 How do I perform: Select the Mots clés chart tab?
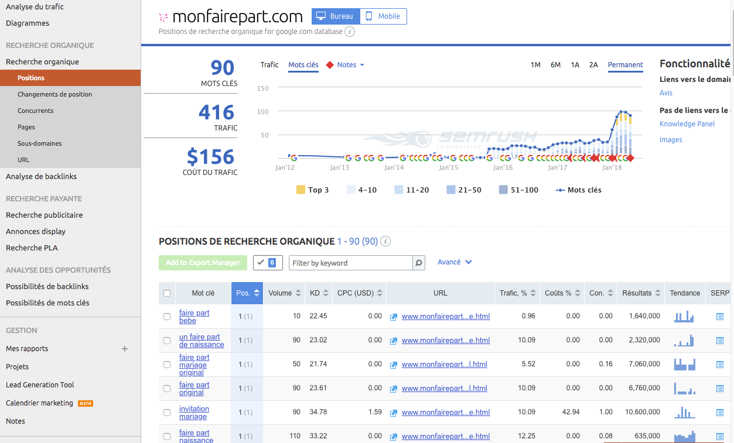click(303, 65)
